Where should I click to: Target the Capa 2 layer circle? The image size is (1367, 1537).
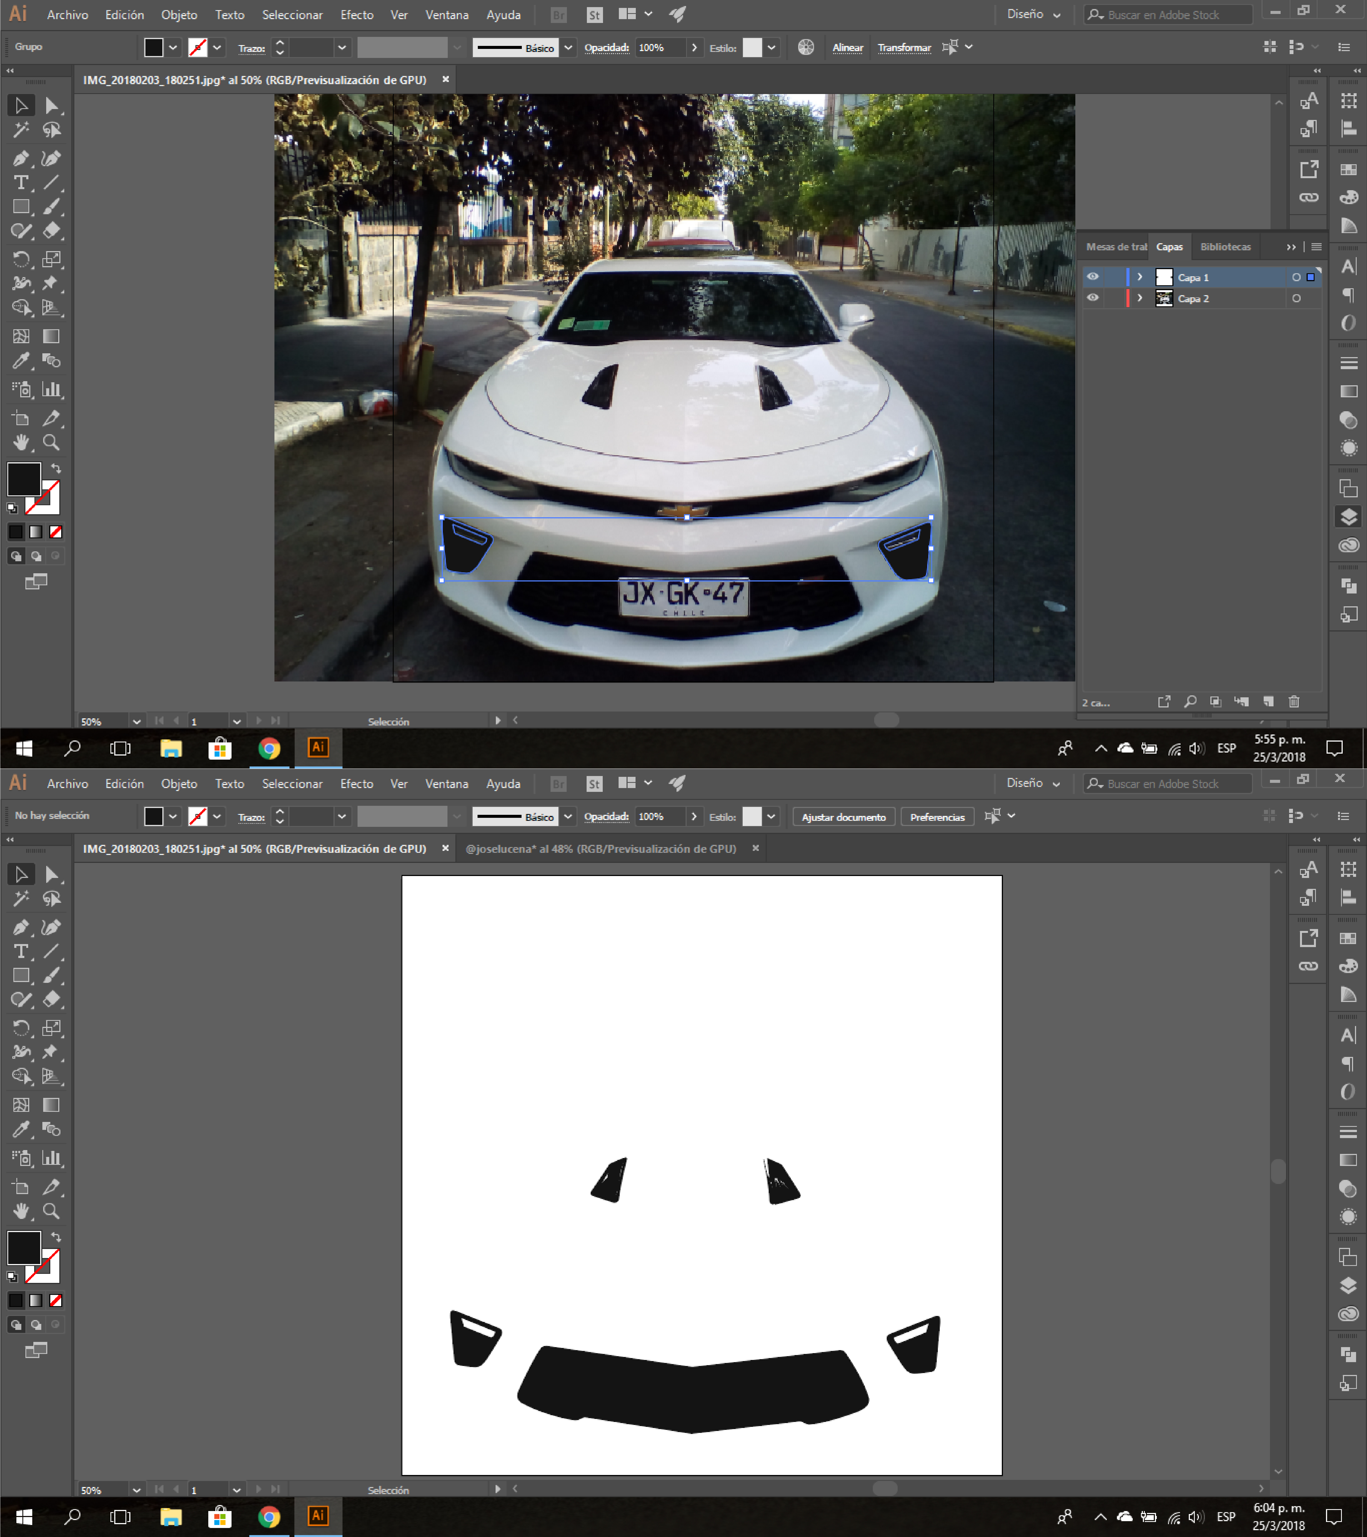(x=1296, y=299)
